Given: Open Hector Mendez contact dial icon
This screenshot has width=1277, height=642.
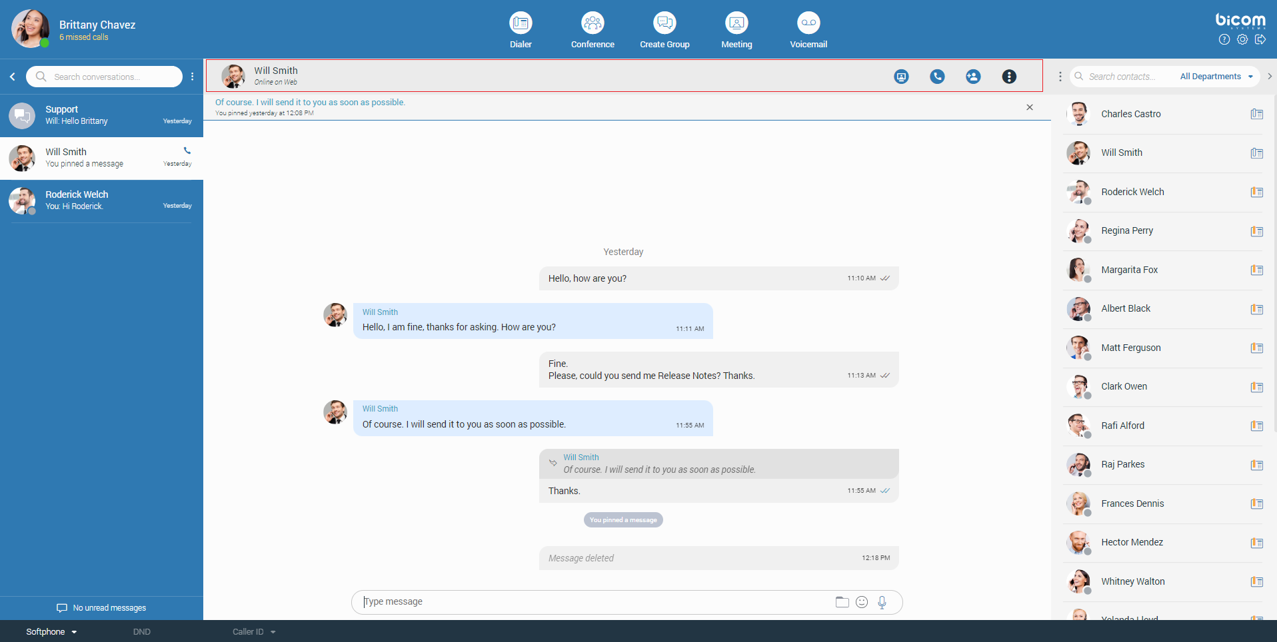Looking at the screenshot, I should coord(1257,543).
